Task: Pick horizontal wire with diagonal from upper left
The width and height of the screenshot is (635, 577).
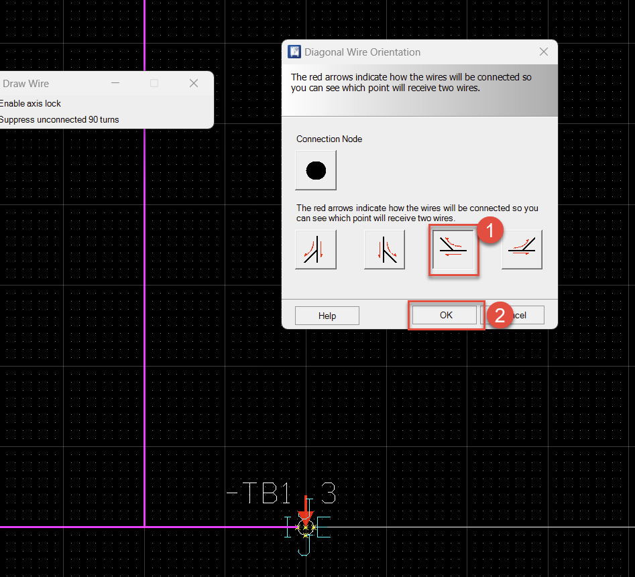Action: pyautogui.click(x=453, y=250)
